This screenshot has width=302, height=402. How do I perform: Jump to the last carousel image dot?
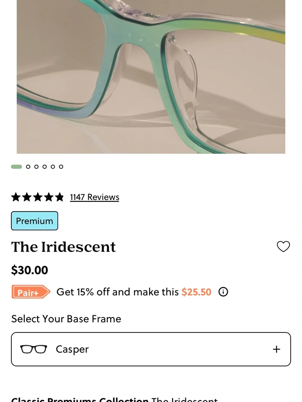click(x=61, y=167)
